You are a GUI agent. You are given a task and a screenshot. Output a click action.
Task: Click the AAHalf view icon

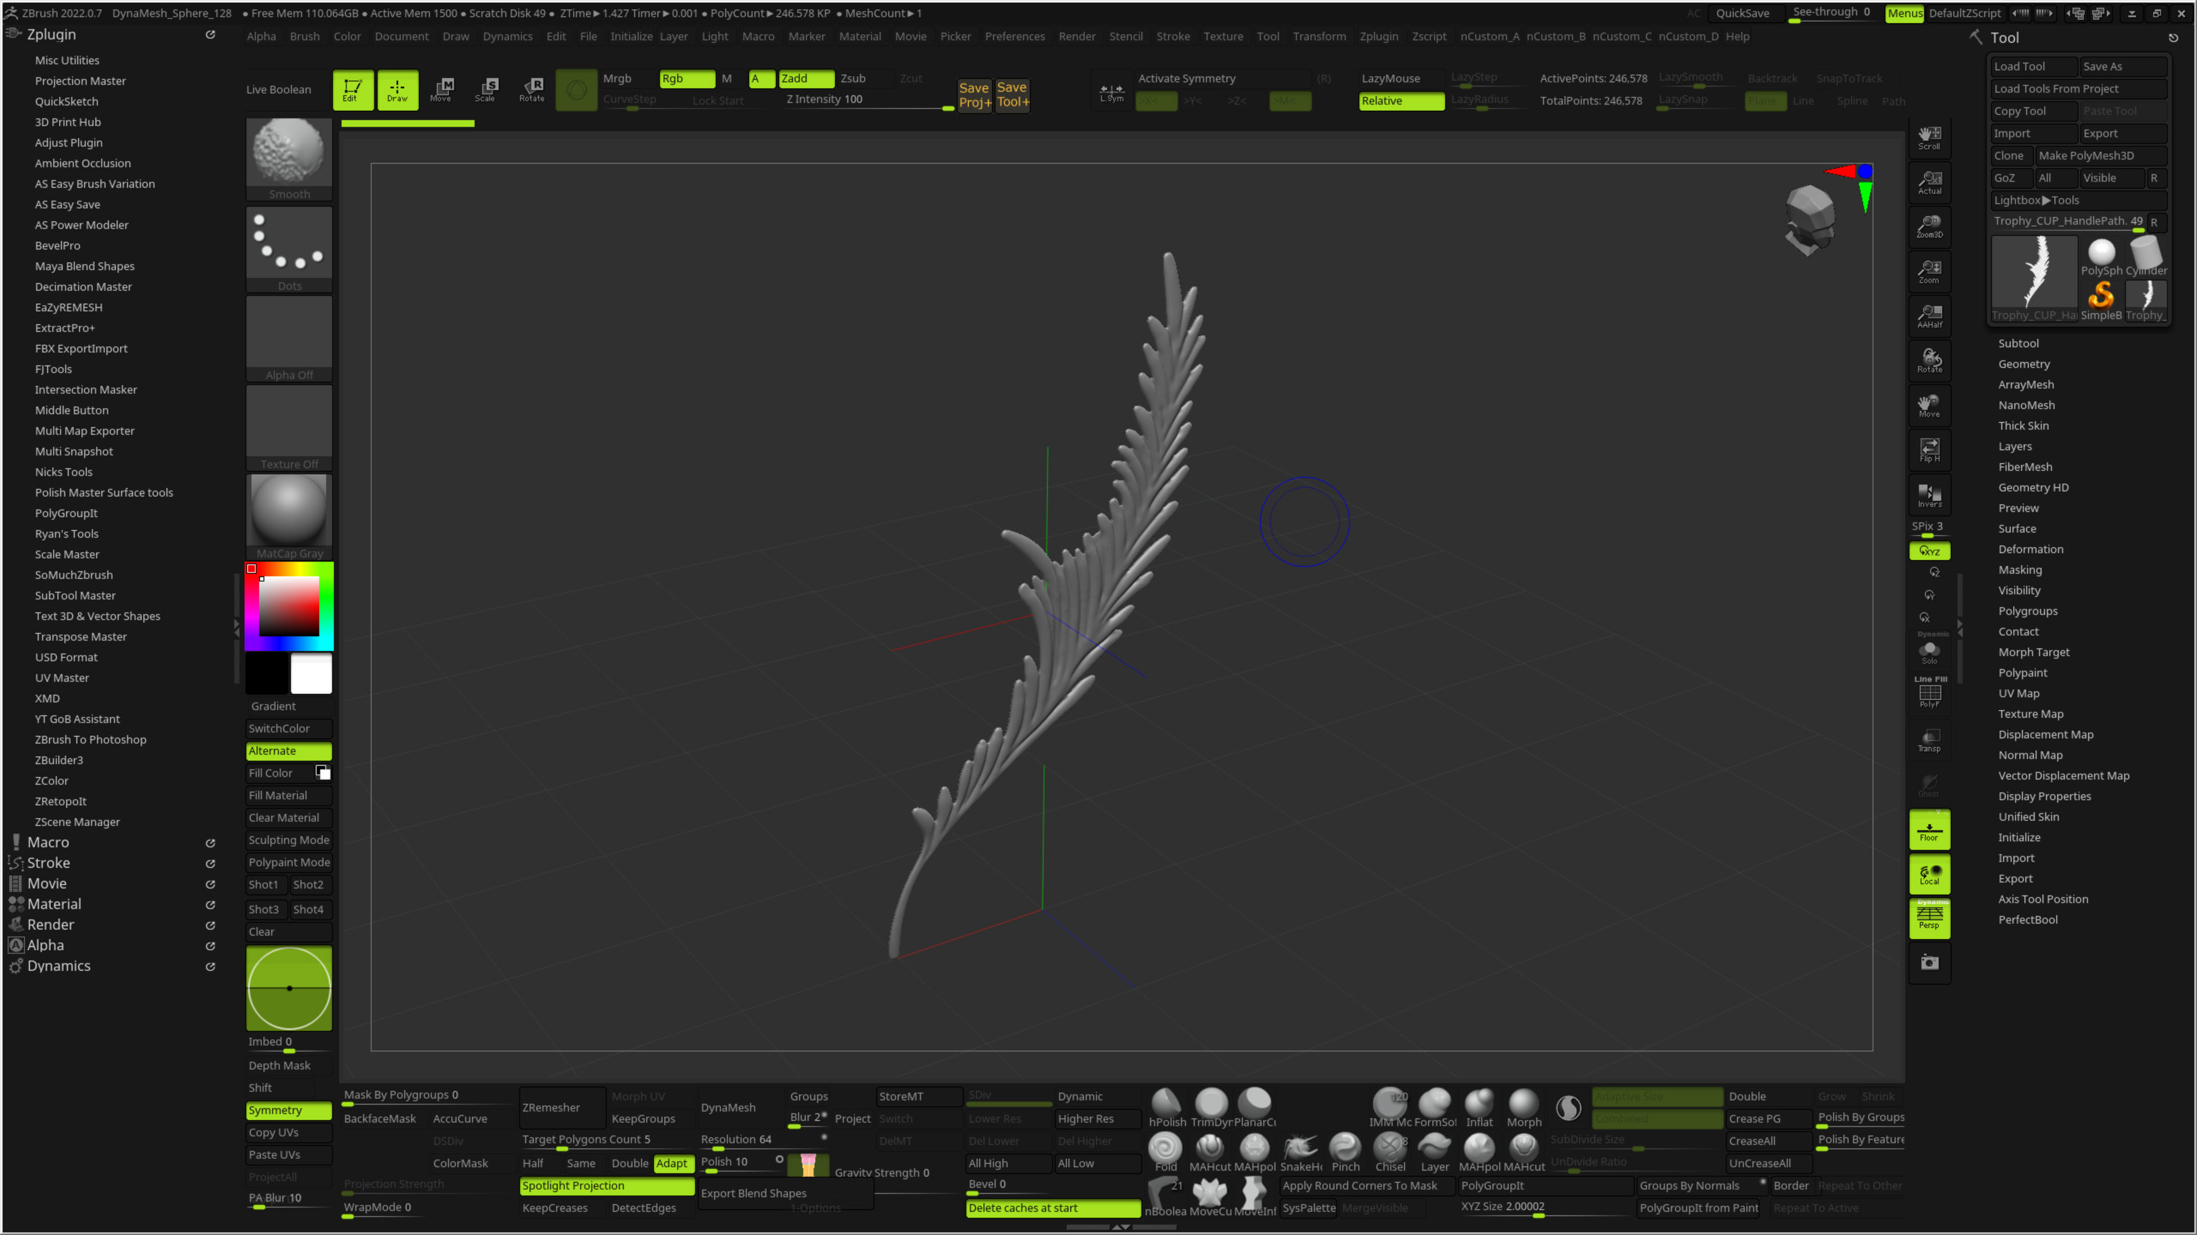click(x=1929, y=316)
